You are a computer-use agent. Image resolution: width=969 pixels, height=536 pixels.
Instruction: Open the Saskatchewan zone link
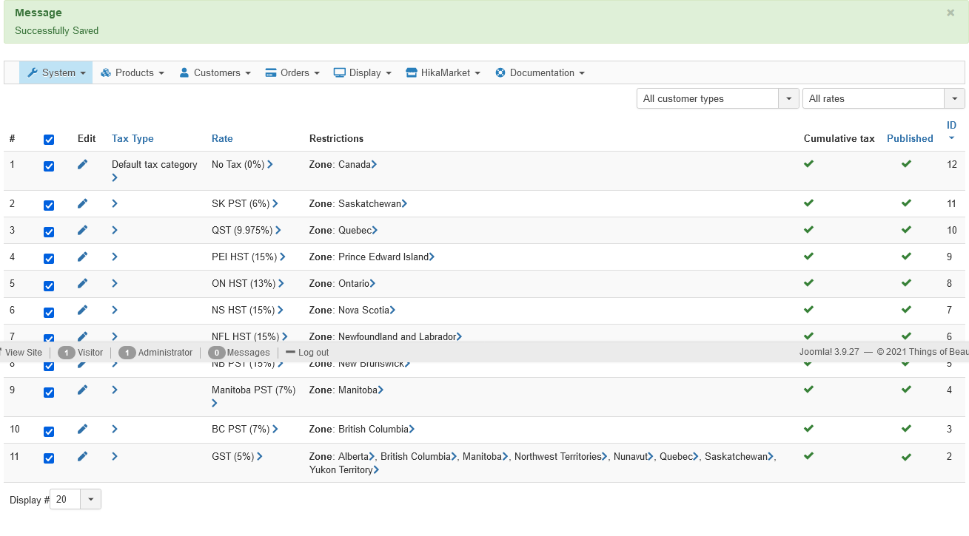[x=369, y=203]
